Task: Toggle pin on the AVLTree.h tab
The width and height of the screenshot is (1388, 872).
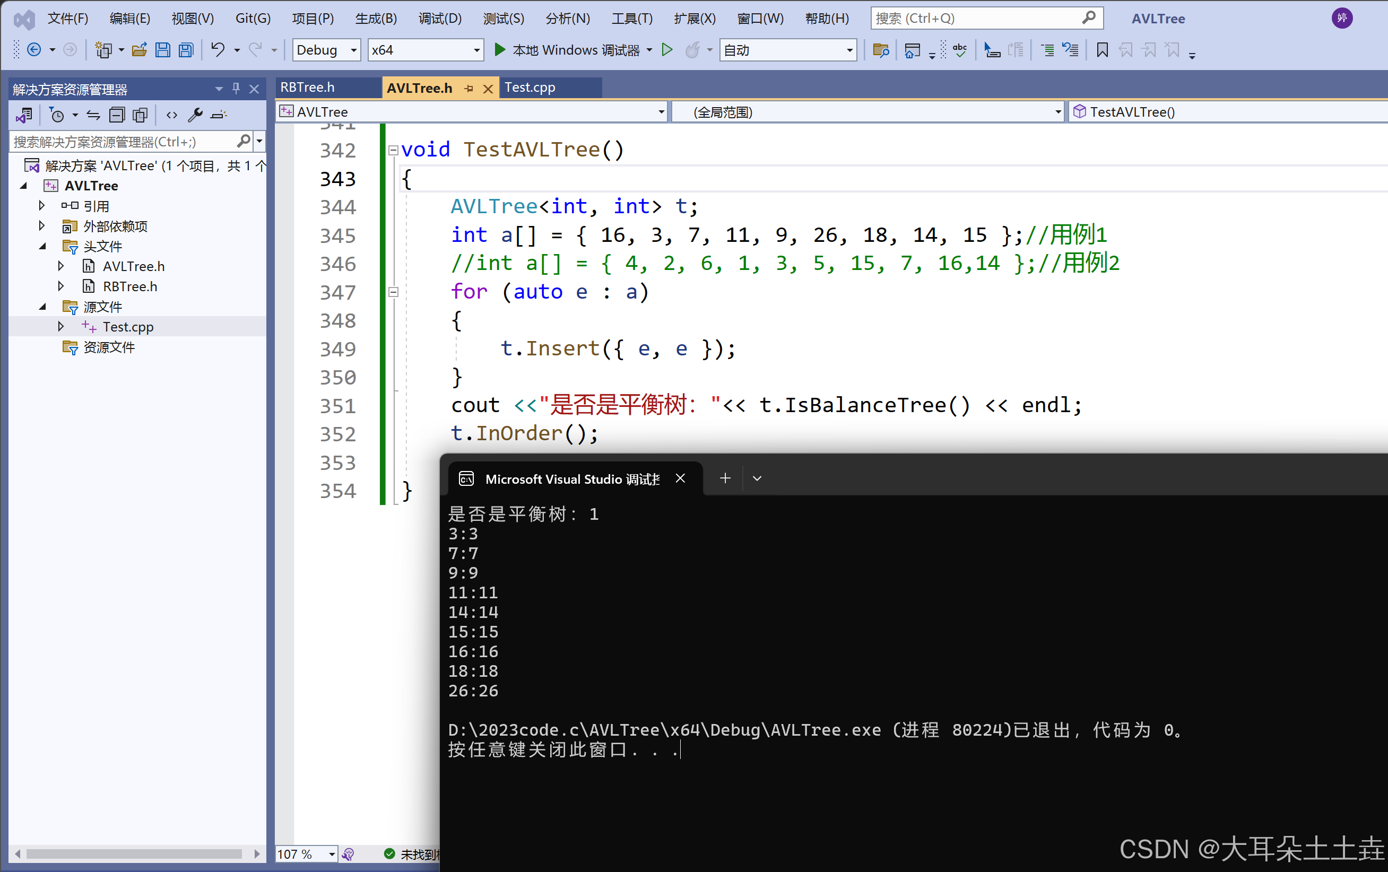Action: point(469,88)
